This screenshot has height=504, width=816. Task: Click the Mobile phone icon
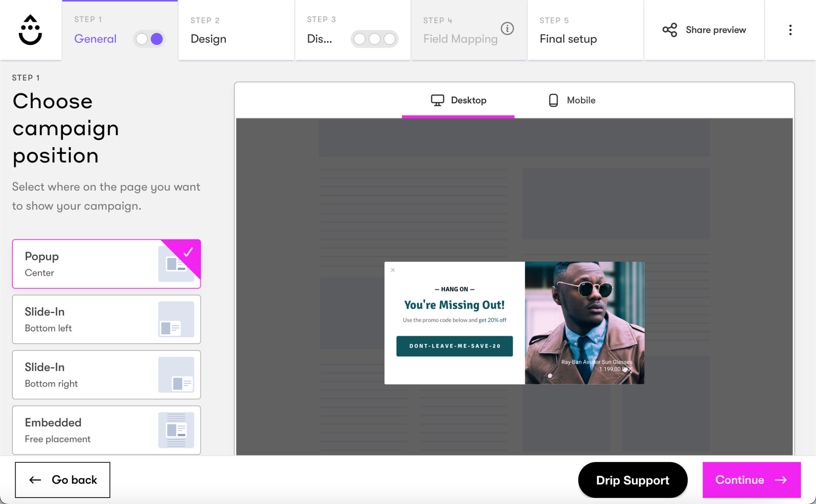[x=553, y=100]
